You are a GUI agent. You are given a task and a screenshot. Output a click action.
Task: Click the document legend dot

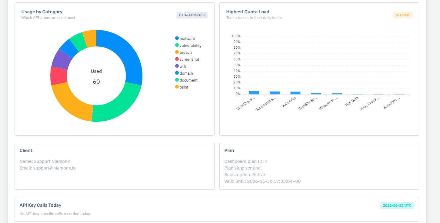(x=177, y=80)
